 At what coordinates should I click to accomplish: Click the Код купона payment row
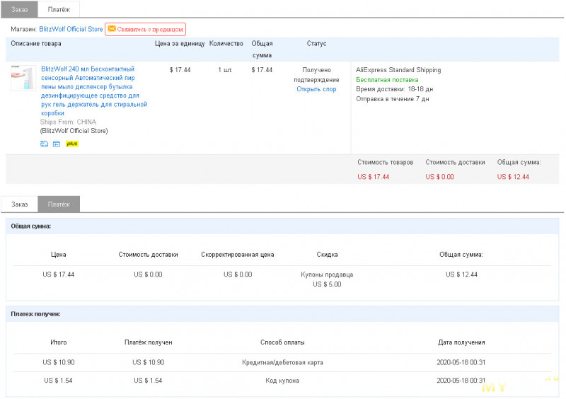tap(282, 381)
